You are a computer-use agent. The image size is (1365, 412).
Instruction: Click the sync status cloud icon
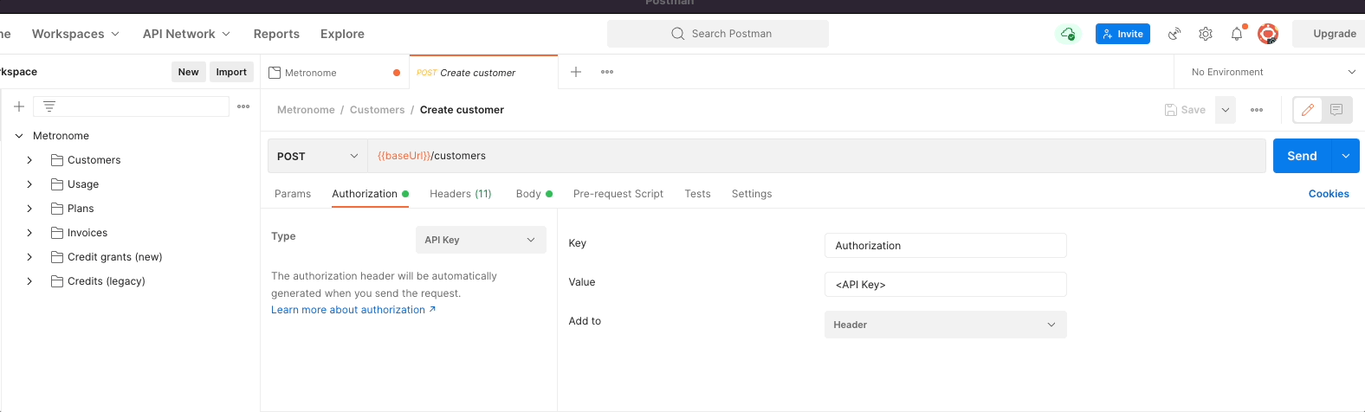(1068, 34)
